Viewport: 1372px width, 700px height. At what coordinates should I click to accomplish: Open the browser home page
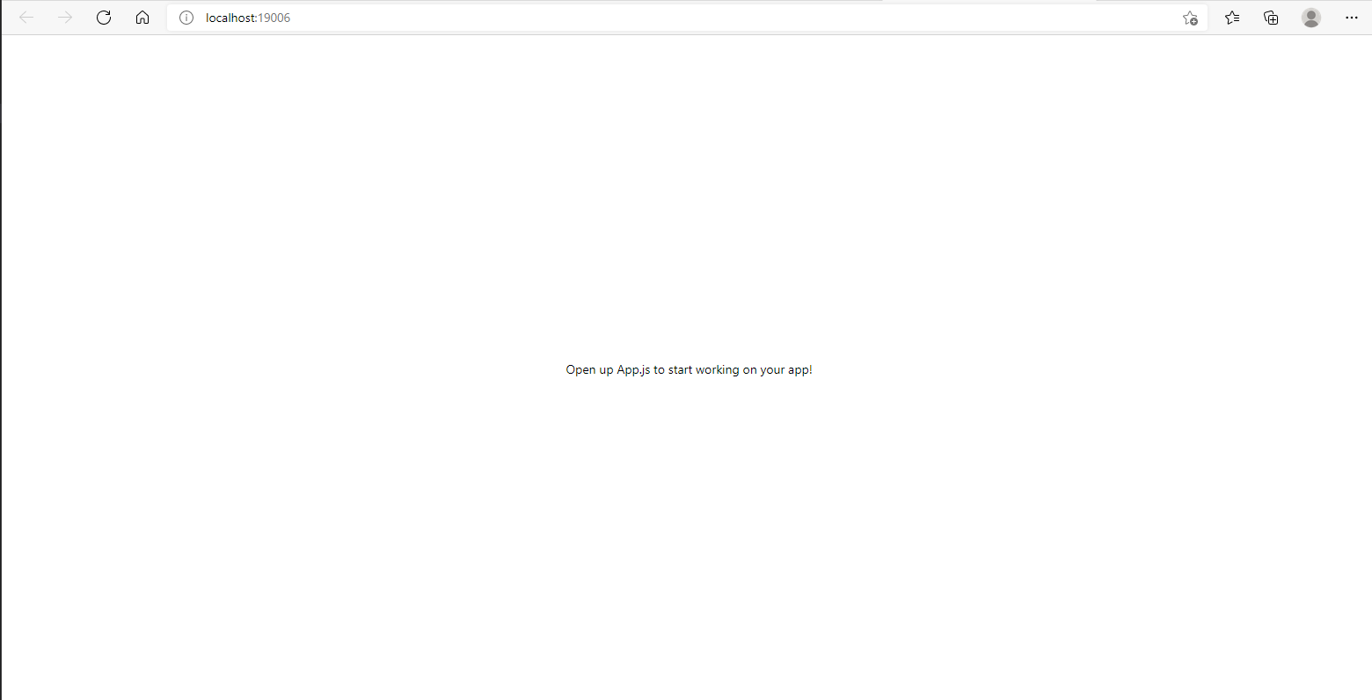click(x=142, y=18)
